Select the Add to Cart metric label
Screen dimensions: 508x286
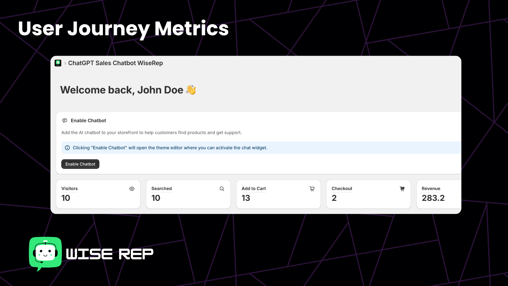[254, 188]
